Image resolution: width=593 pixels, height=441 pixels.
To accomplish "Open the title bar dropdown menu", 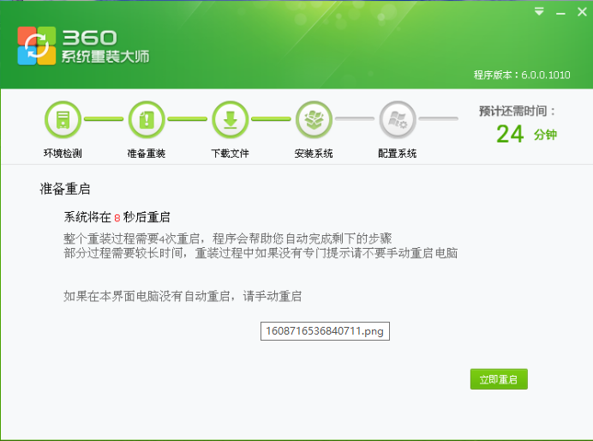I will pyautogui.click(x=539, y=11).
